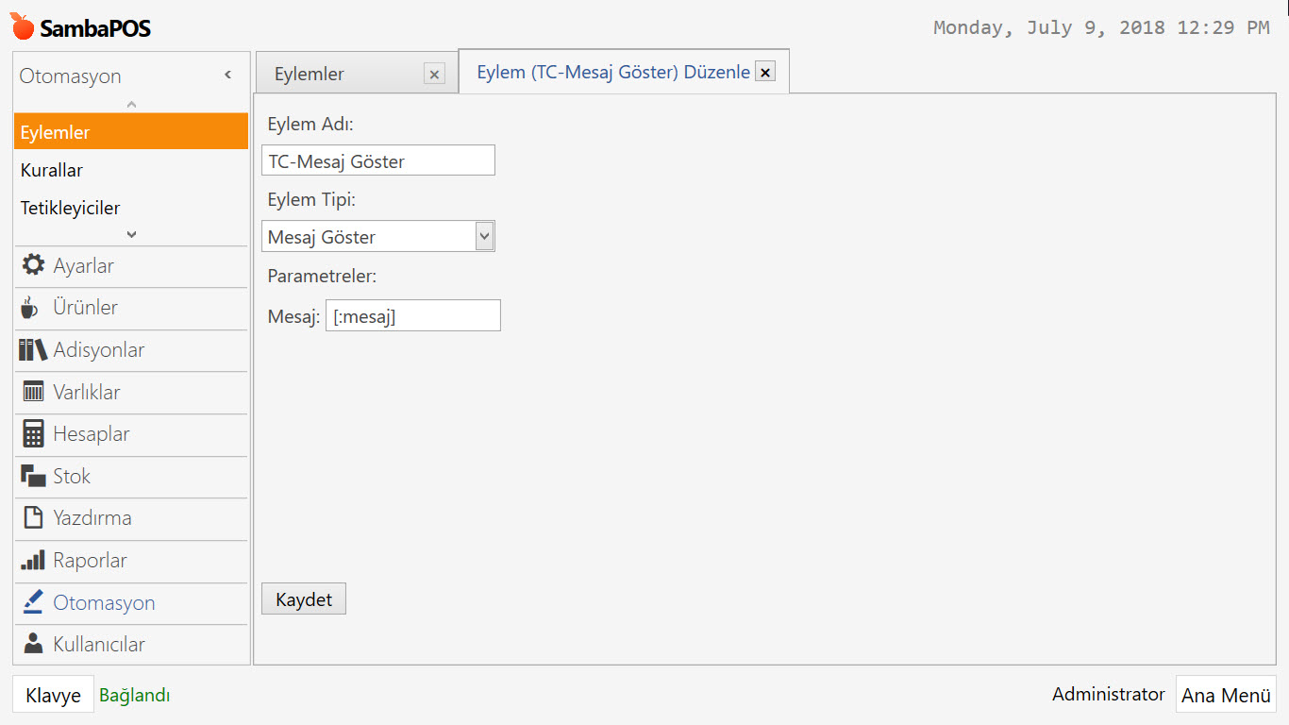
Task: Click the Kullanıcılar person icon
Action: pos(33,644)
